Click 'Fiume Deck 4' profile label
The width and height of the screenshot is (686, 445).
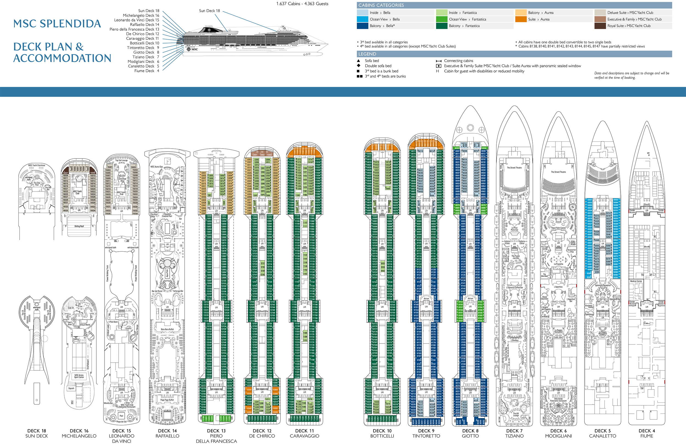(x=147, y=71)
